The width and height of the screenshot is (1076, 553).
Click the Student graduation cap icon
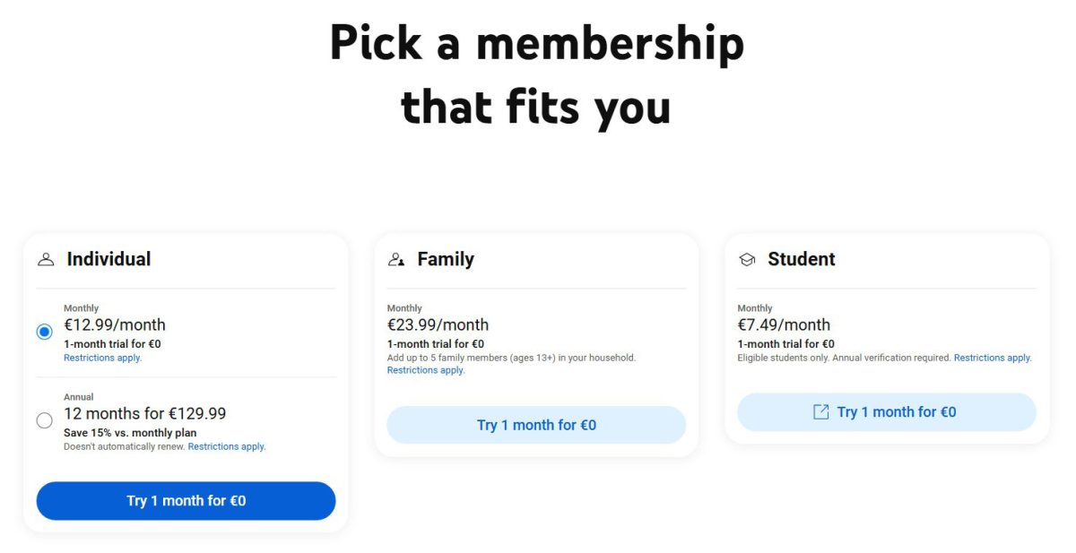747,260
